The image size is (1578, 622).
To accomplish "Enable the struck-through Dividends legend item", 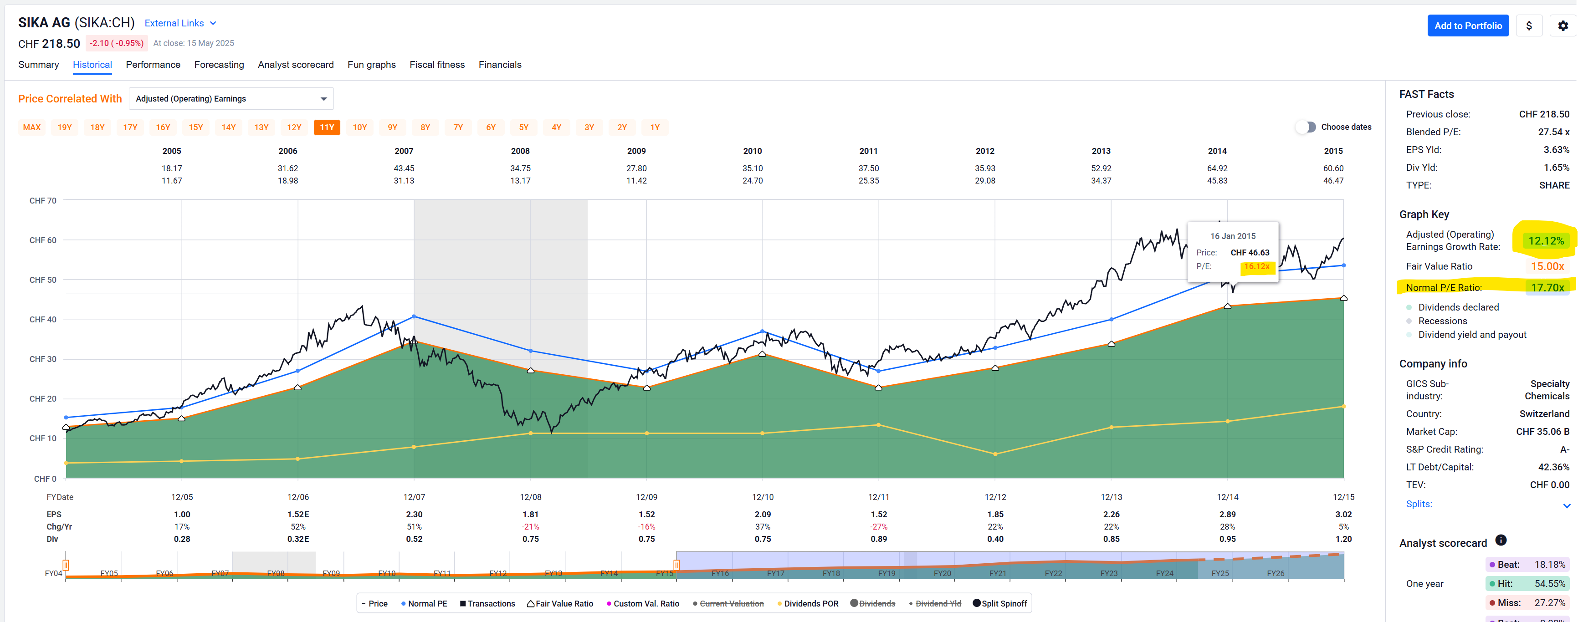I will [873, 604].
